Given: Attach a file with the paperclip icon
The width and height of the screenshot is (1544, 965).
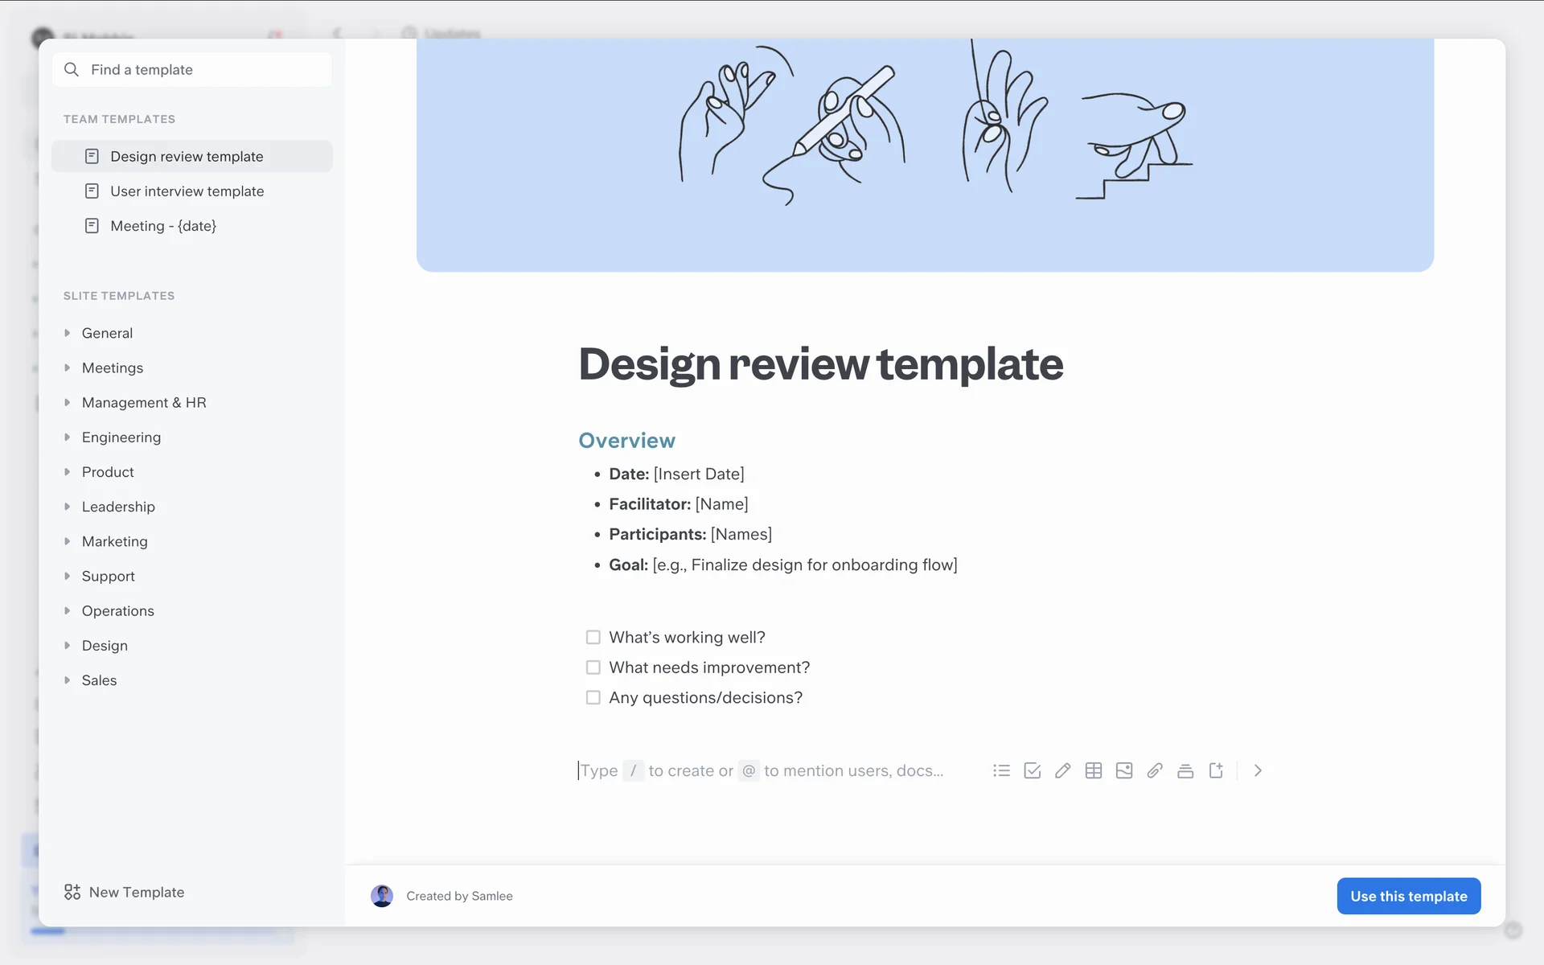Looking at the screenshot, I should [x=1154, y=770].
